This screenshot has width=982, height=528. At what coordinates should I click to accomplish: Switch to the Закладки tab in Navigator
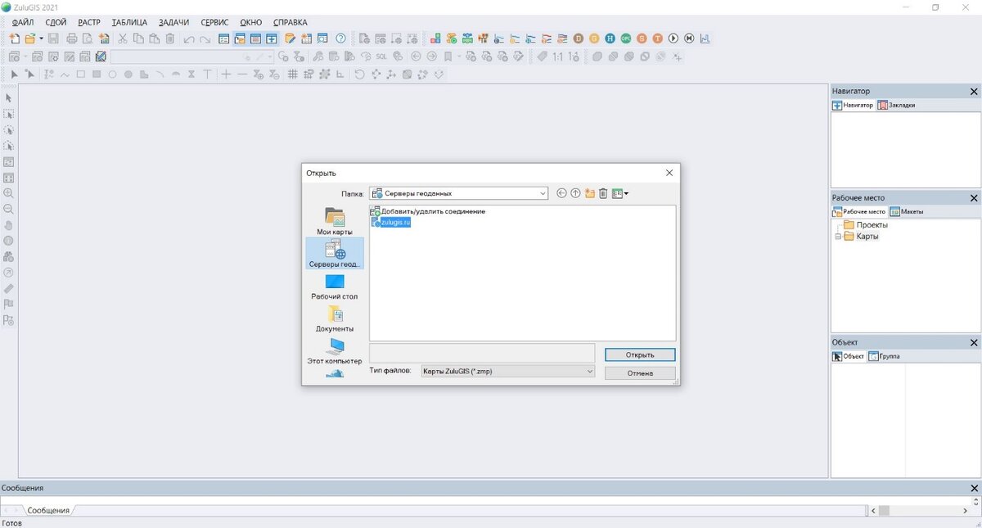tap(897, 105)
